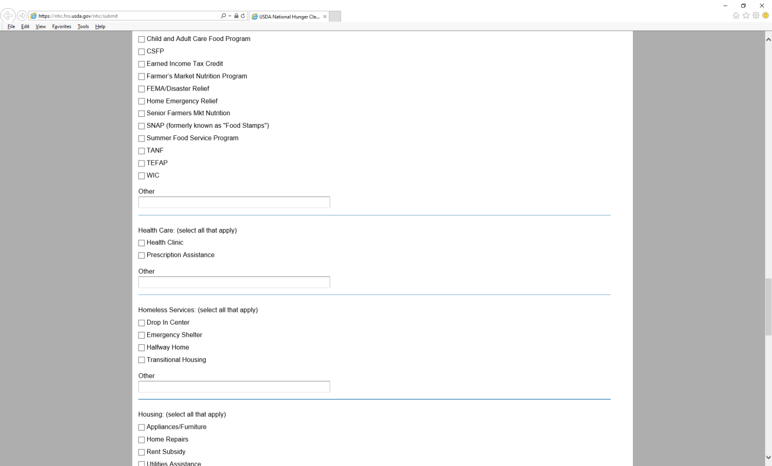772x466 pixels.
Task: Click the address bar search magnifier icon
Action: [223, 16]
